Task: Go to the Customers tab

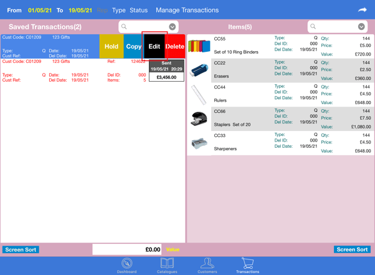Action: pos(207,265)
